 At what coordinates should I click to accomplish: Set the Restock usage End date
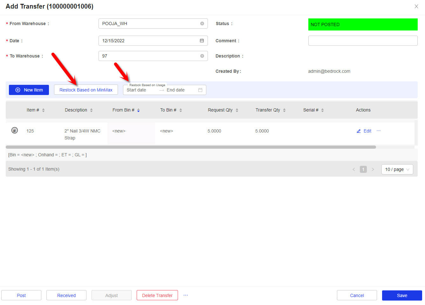(x=181, y=90)
